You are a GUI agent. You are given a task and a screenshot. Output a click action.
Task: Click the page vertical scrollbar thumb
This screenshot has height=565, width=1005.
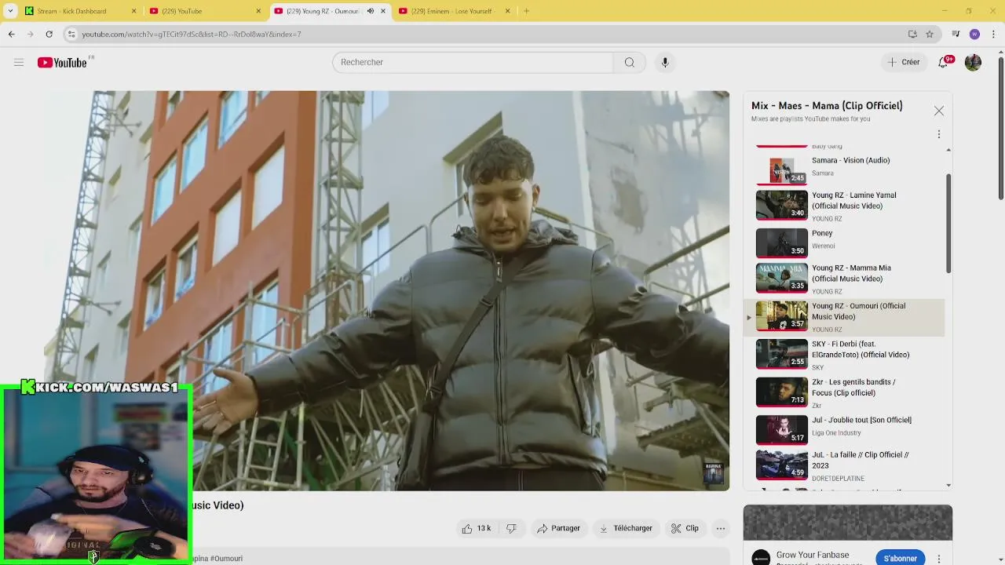coord(1000,128)
